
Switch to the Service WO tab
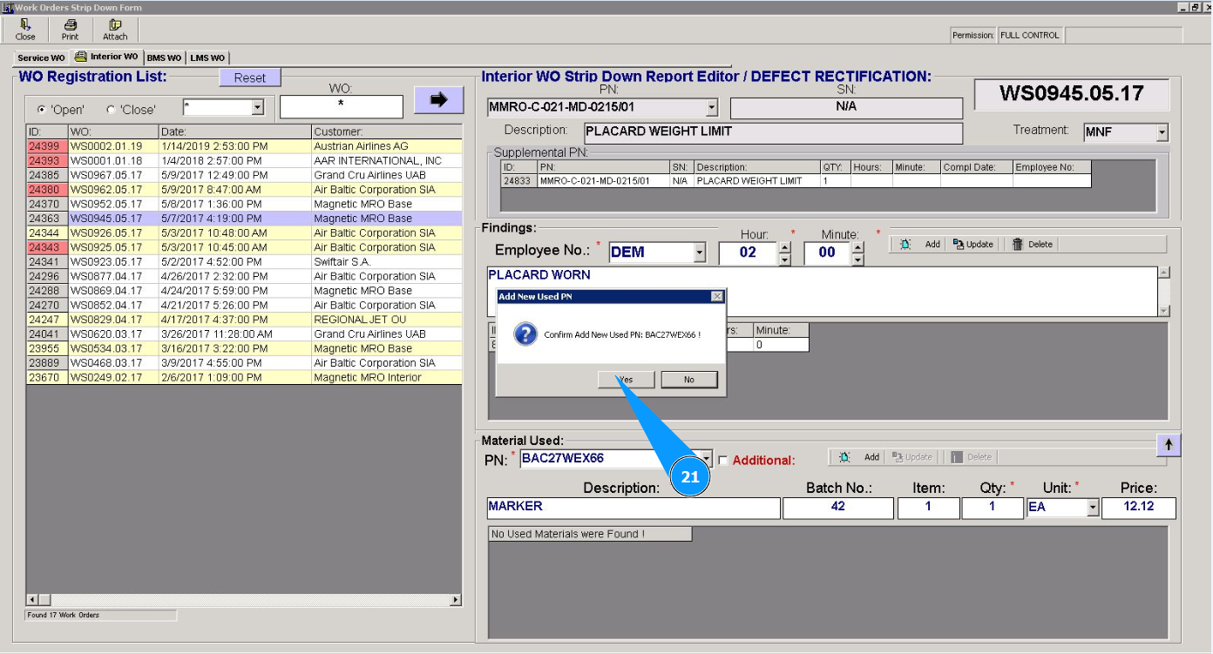[41, 58]
